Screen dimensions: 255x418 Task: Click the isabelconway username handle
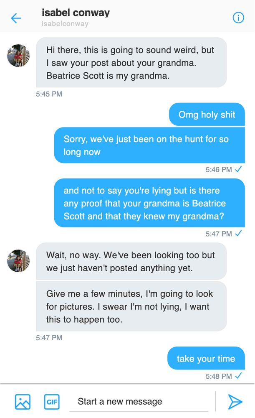pos(65,24)
